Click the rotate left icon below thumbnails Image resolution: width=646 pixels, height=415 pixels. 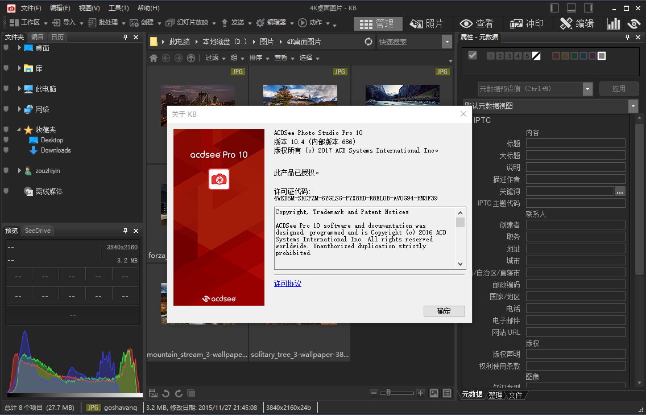(x=165, y=393)
